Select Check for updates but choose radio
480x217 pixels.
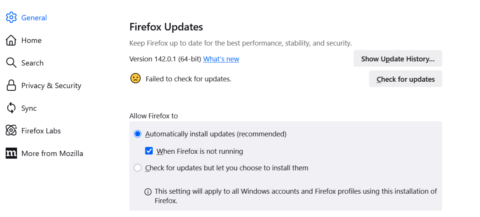pos(138,168)
